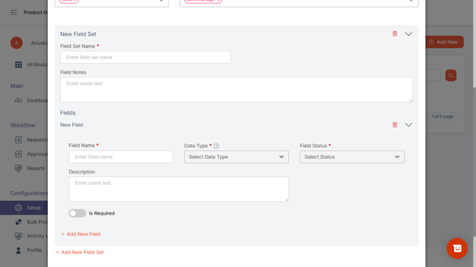Click the Field Set Name input
Image resolution: width=476 pixels, height=267 pixels.
click(145, 58)
